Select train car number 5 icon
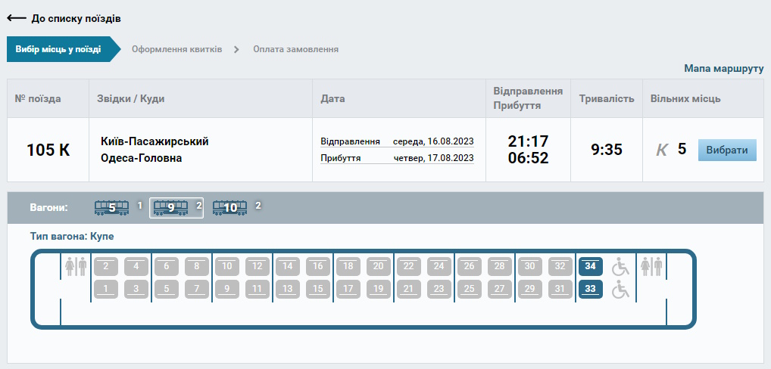Screen dimensions: 771x369 pos(111,207)
